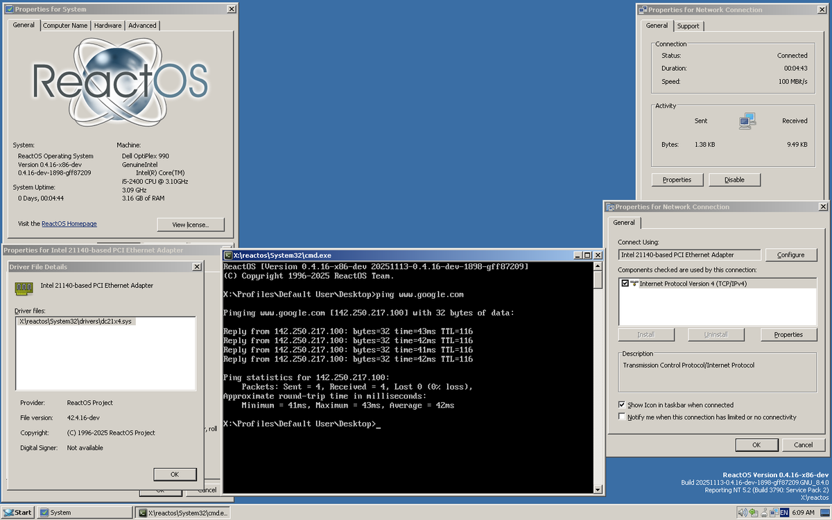The image size is (832, 520).
Task: Click Cancel in lower Network Connection window
Action: coord(804,445)
